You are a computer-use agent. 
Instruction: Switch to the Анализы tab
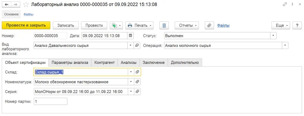[x=129, y=62]
